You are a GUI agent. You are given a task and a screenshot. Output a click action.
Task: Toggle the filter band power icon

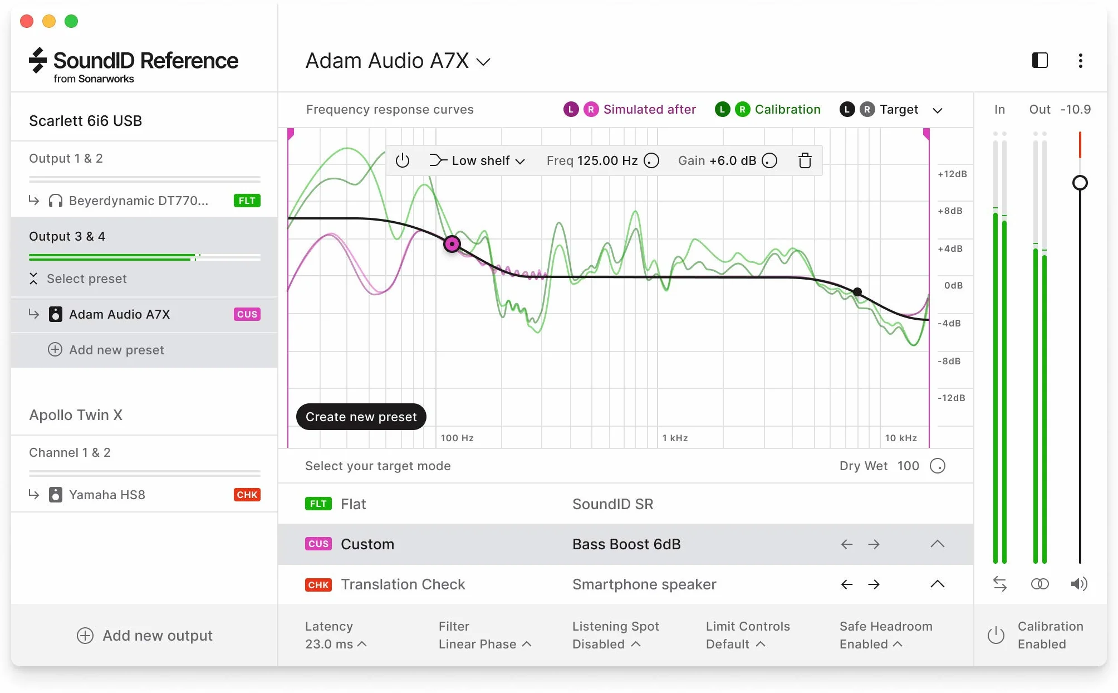(402, 160)
